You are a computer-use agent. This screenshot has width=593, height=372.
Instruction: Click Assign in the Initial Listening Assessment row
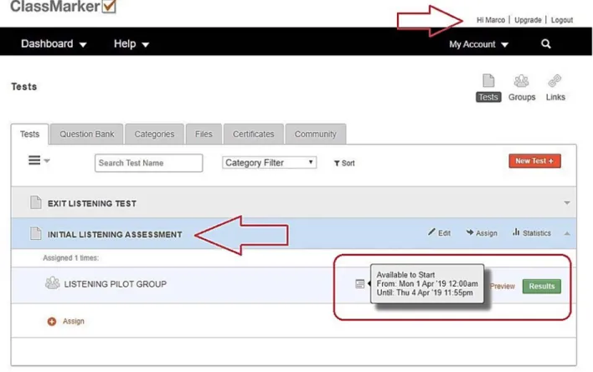(482, 232)
